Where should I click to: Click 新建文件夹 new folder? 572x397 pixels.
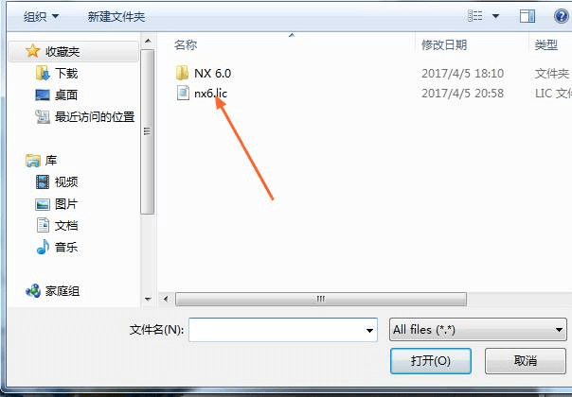pos(116,16)
